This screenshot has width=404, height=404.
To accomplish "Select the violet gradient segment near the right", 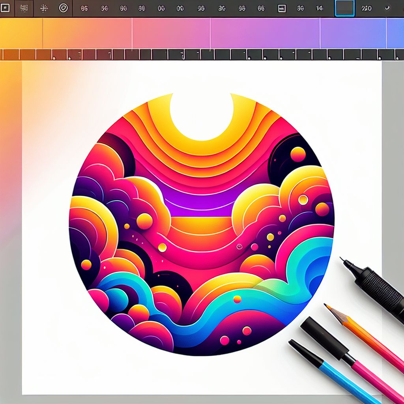I will (x=353, y=33).
